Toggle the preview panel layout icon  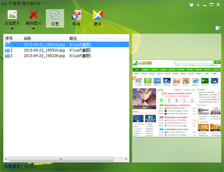[218, 28]
